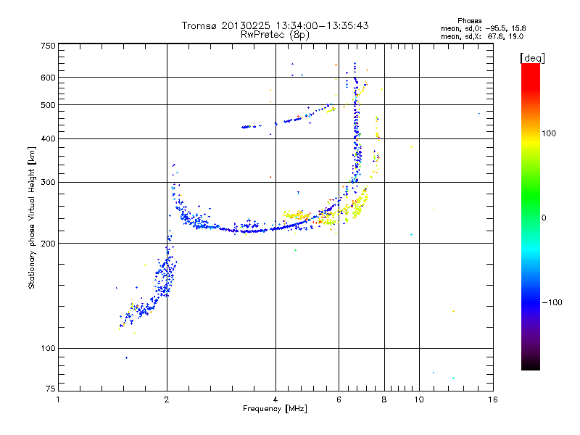Click the x-axis tick label "6"
This screenshot has width=580, height=435.
click(x=339, y=399)
